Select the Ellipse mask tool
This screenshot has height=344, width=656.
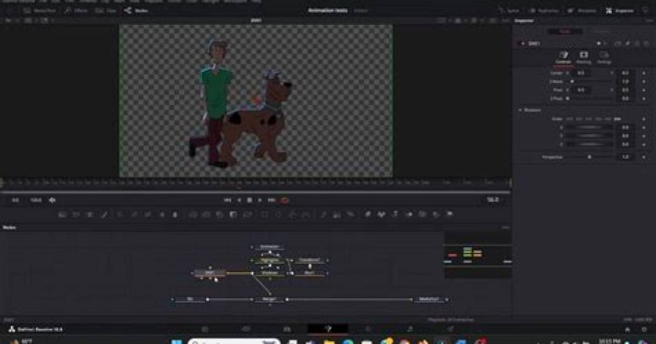(279, 214)
